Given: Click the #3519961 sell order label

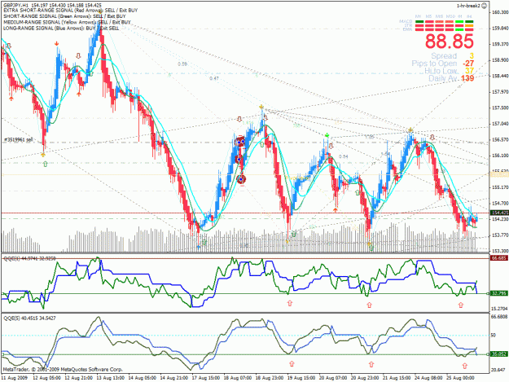Looking at the screenshot, I should tap(19, 140).
